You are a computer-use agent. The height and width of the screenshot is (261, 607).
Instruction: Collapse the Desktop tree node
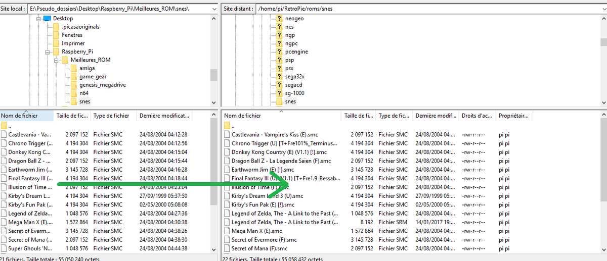click(x=38, y=19)
